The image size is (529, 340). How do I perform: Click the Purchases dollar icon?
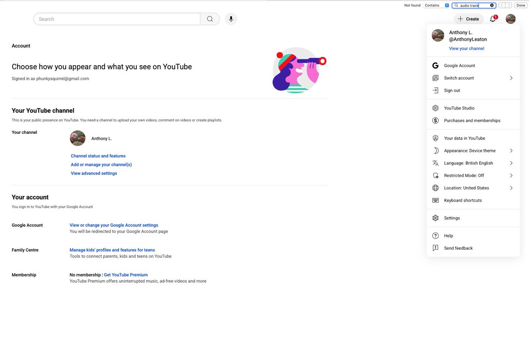click(436, 120)
